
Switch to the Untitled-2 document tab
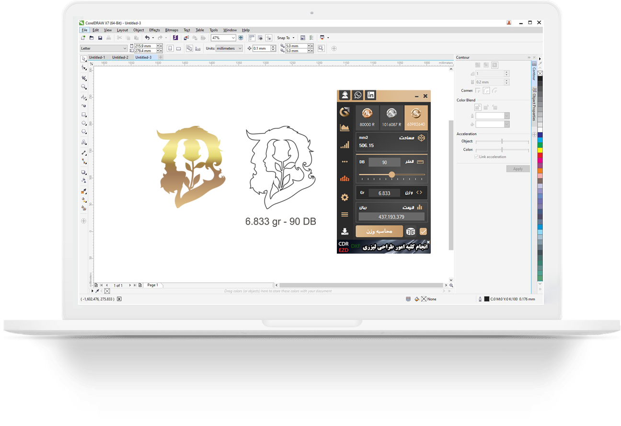tap(120, 57)
